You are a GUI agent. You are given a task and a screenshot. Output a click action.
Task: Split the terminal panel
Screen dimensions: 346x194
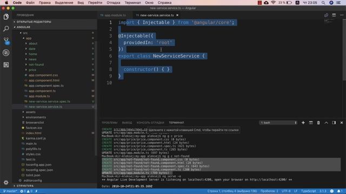click(x=311, y=123)
